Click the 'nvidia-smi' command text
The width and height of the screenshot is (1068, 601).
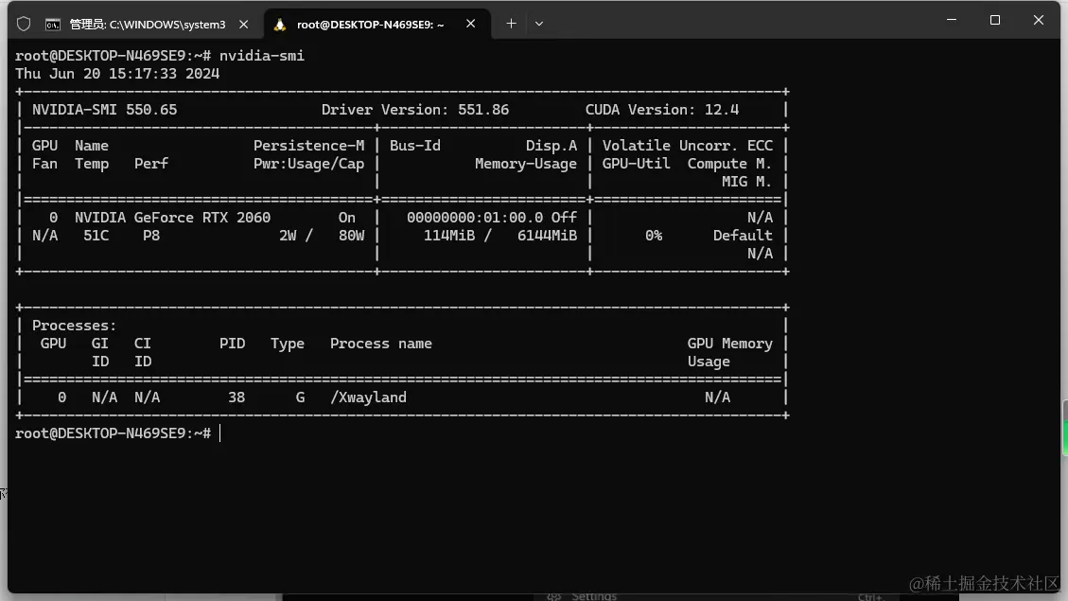(261, 56)
